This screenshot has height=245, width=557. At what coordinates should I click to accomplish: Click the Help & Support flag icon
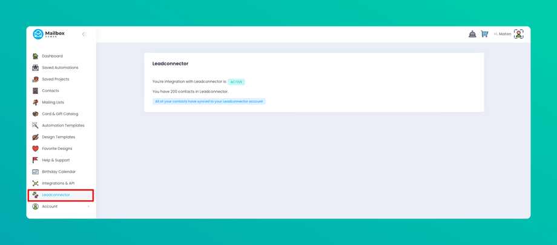35,160
